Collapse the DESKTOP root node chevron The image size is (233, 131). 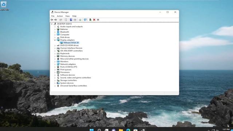pyautogui.click(x=52, y=24)
